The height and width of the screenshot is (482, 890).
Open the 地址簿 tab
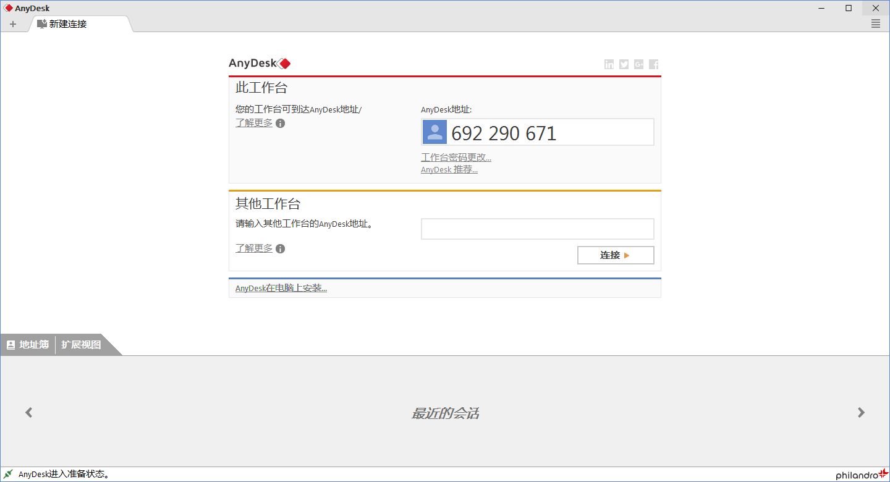pyautogui.click(x=28, y=345)
